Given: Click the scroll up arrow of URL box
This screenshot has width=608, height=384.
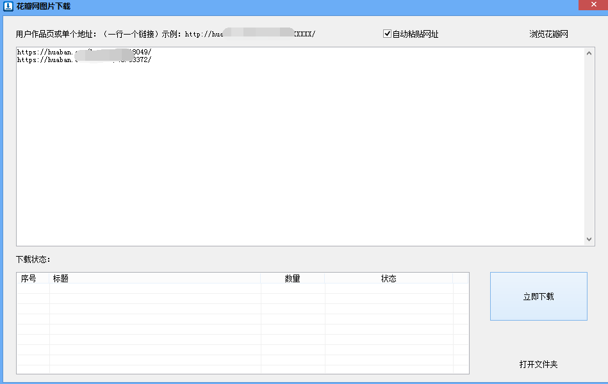Looking at the screenshot, I should (589, 54).
